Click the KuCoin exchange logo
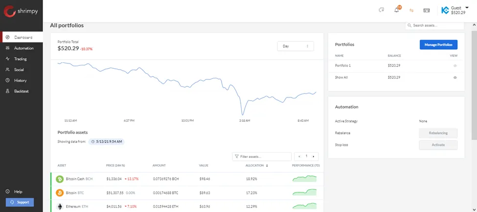The width and height of the screenshot is (477, 212). pyautogui.click(x=445, y=10)
